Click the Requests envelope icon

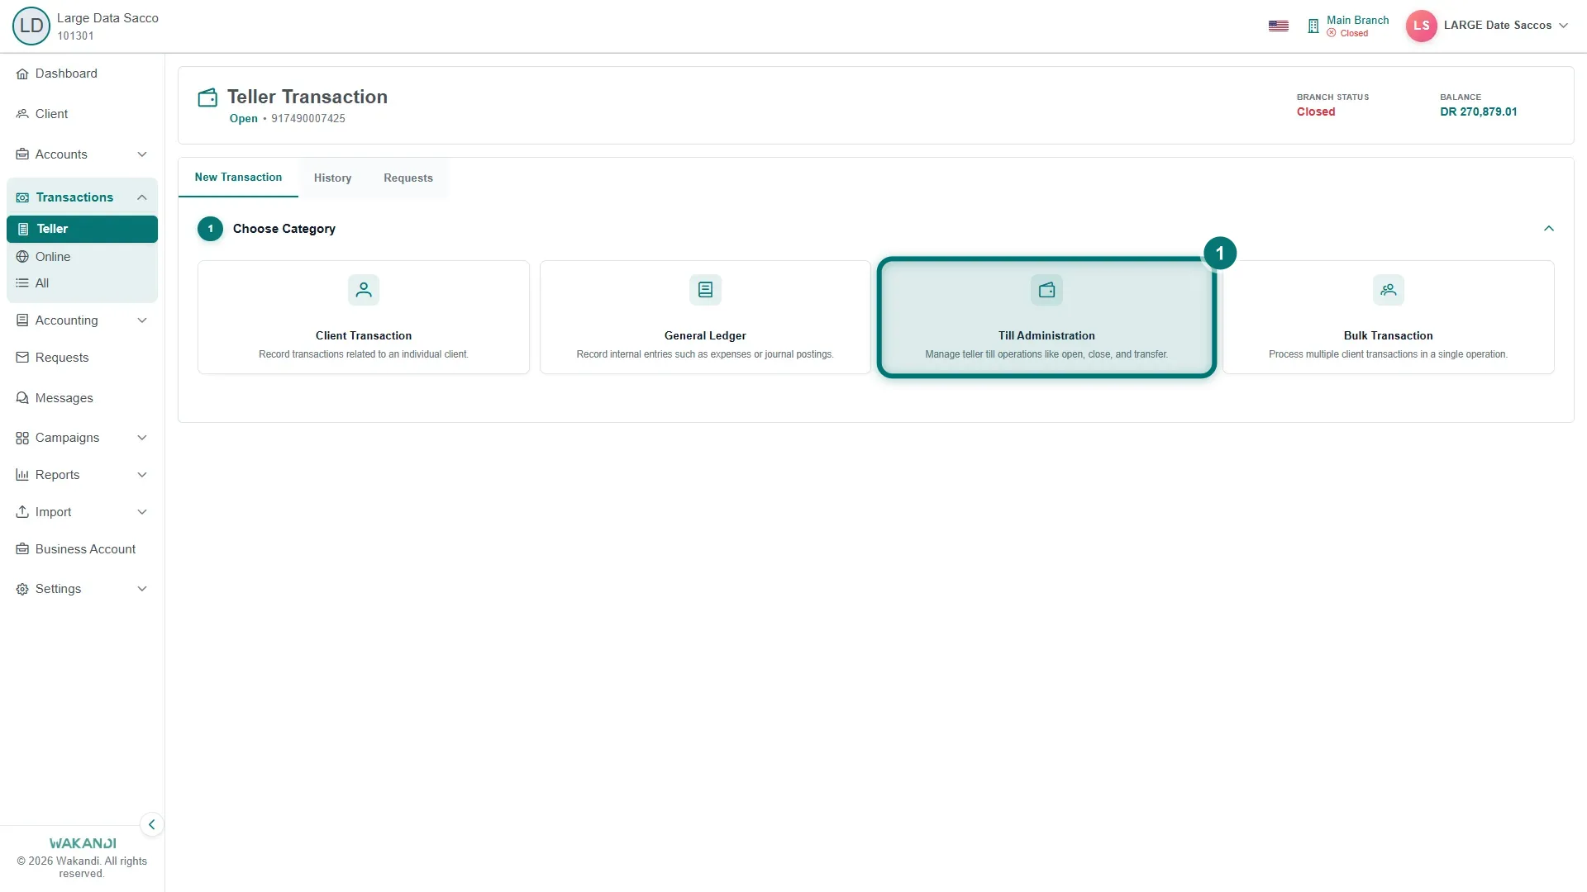click(22, 358)
